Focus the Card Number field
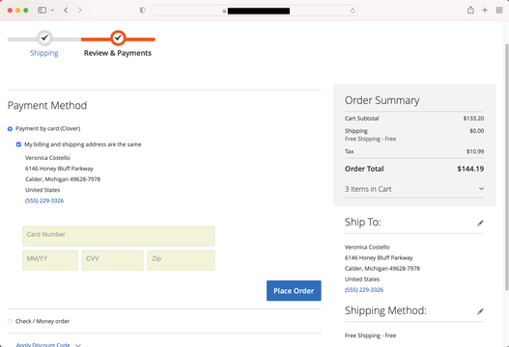This screenshot has width=509, height=347. tap(119, 236)
